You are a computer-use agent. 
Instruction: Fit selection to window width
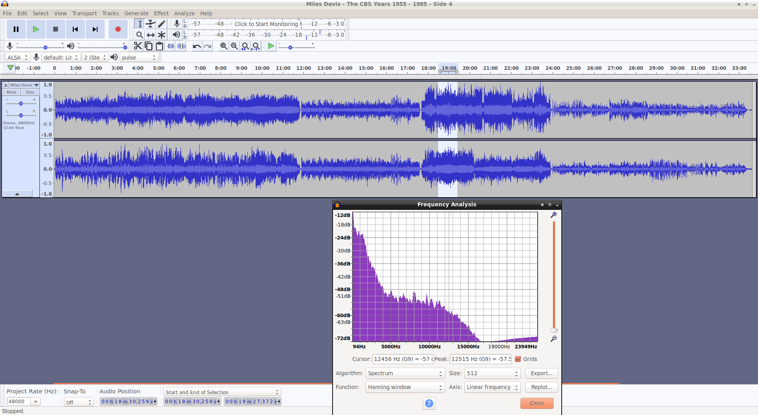(245, 46)
